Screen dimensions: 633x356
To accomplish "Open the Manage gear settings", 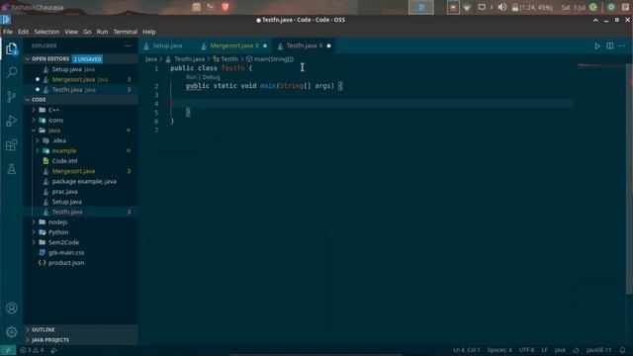I will point(11,332).
